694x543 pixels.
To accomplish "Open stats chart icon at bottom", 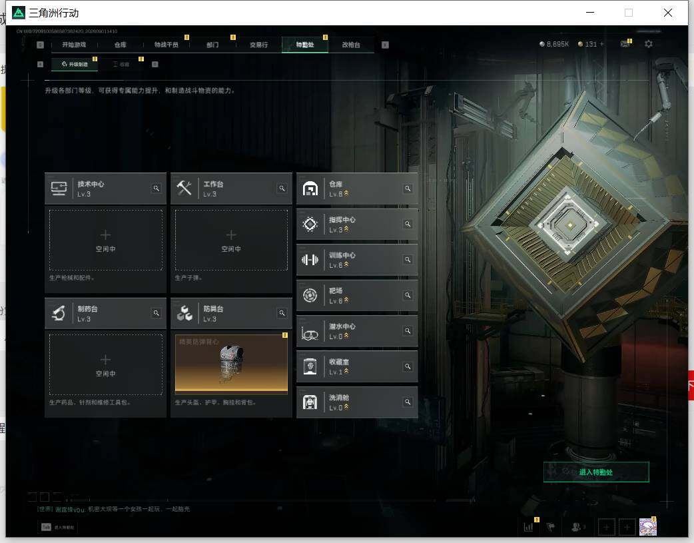I will click(x=528, y=527).
